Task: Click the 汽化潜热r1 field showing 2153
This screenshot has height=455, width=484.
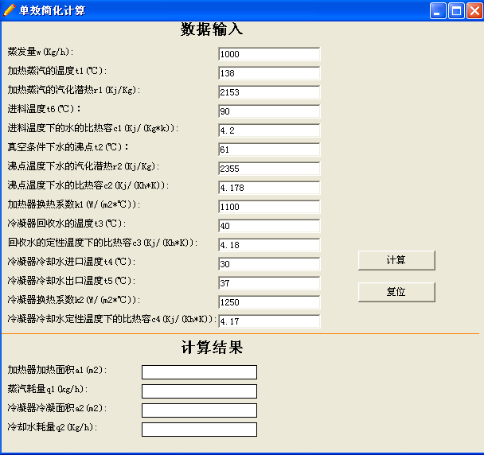Action: [269, 92]
